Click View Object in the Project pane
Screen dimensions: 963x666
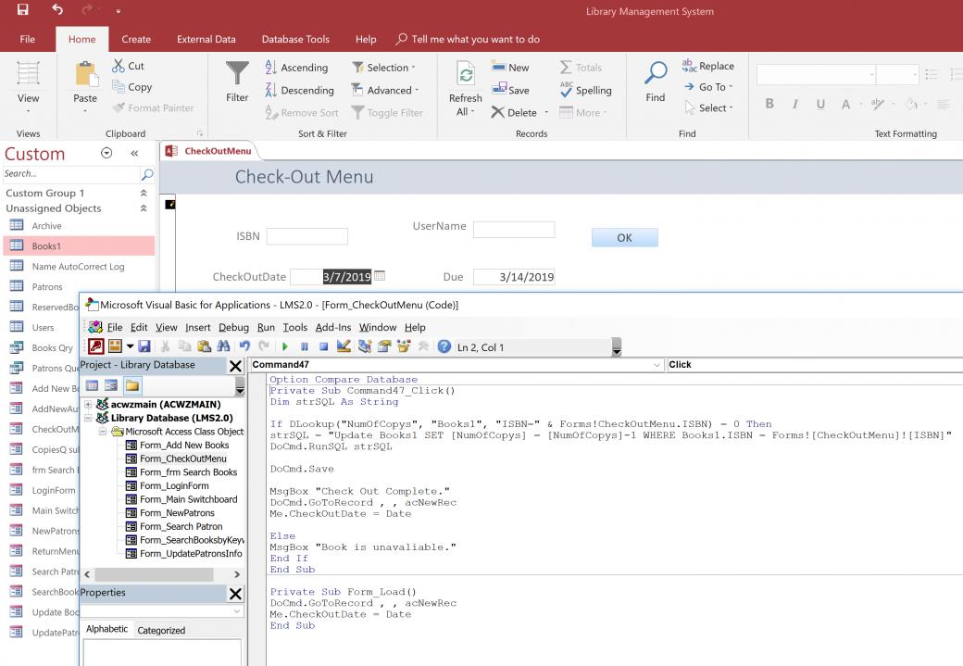pos(111,385)
